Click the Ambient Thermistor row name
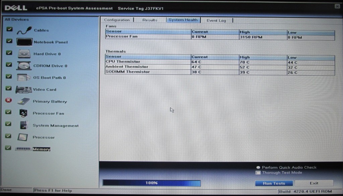The image size is (343, 196). coord(127,67)
